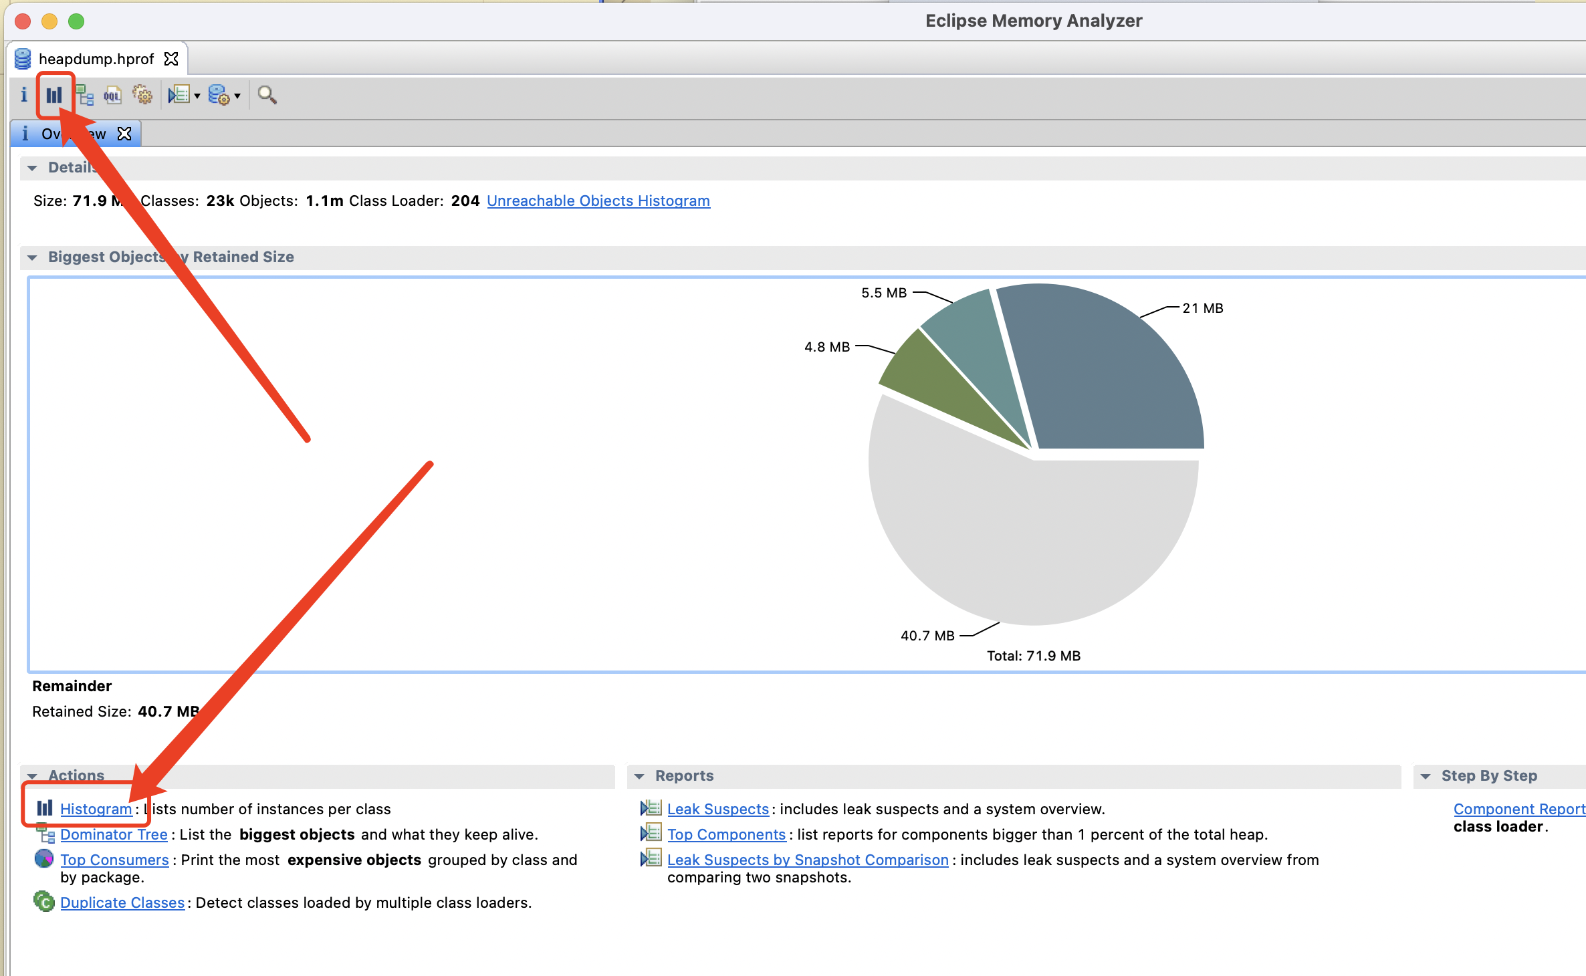Image resolution: width=1586 pixels, height=976 pixels.
Task: Expand the reports icon dropdown arrow
Action: pyautogui.click(x=197, y=96)
